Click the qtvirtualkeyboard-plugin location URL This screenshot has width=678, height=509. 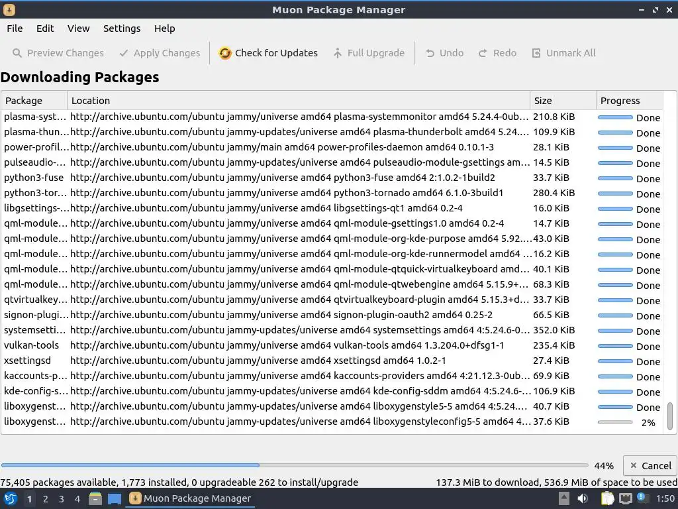point(300,300)
